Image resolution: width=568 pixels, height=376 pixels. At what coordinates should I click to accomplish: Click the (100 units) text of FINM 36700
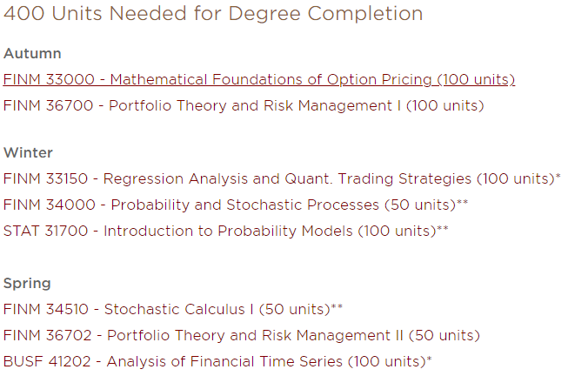[444, 105]
